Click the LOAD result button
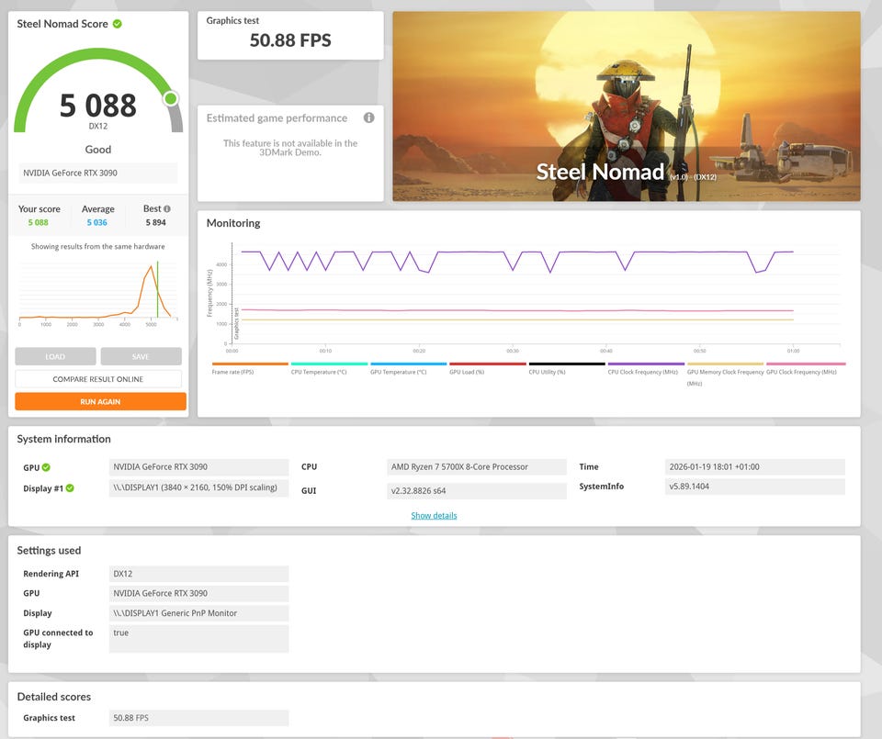The width and height of the screenshot is (882, 739). click(x=55, y=356)
